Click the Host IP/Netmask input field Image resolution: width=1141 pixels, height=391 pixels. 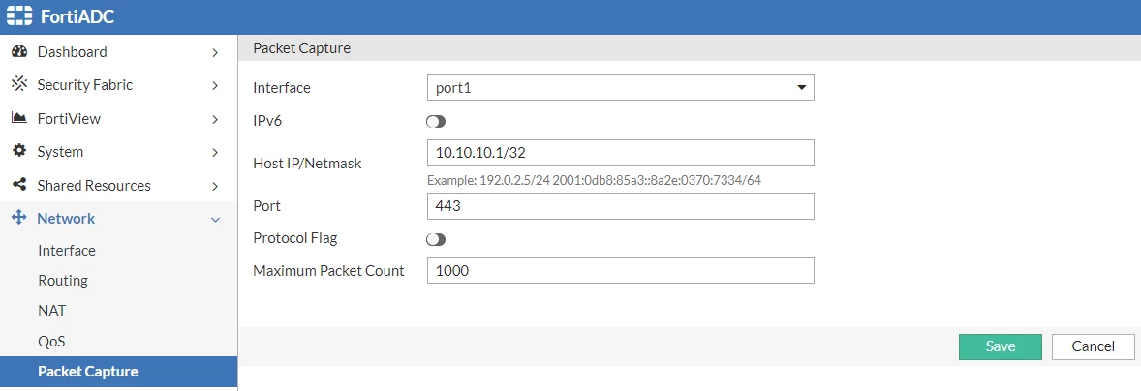(x=620, y=153)
